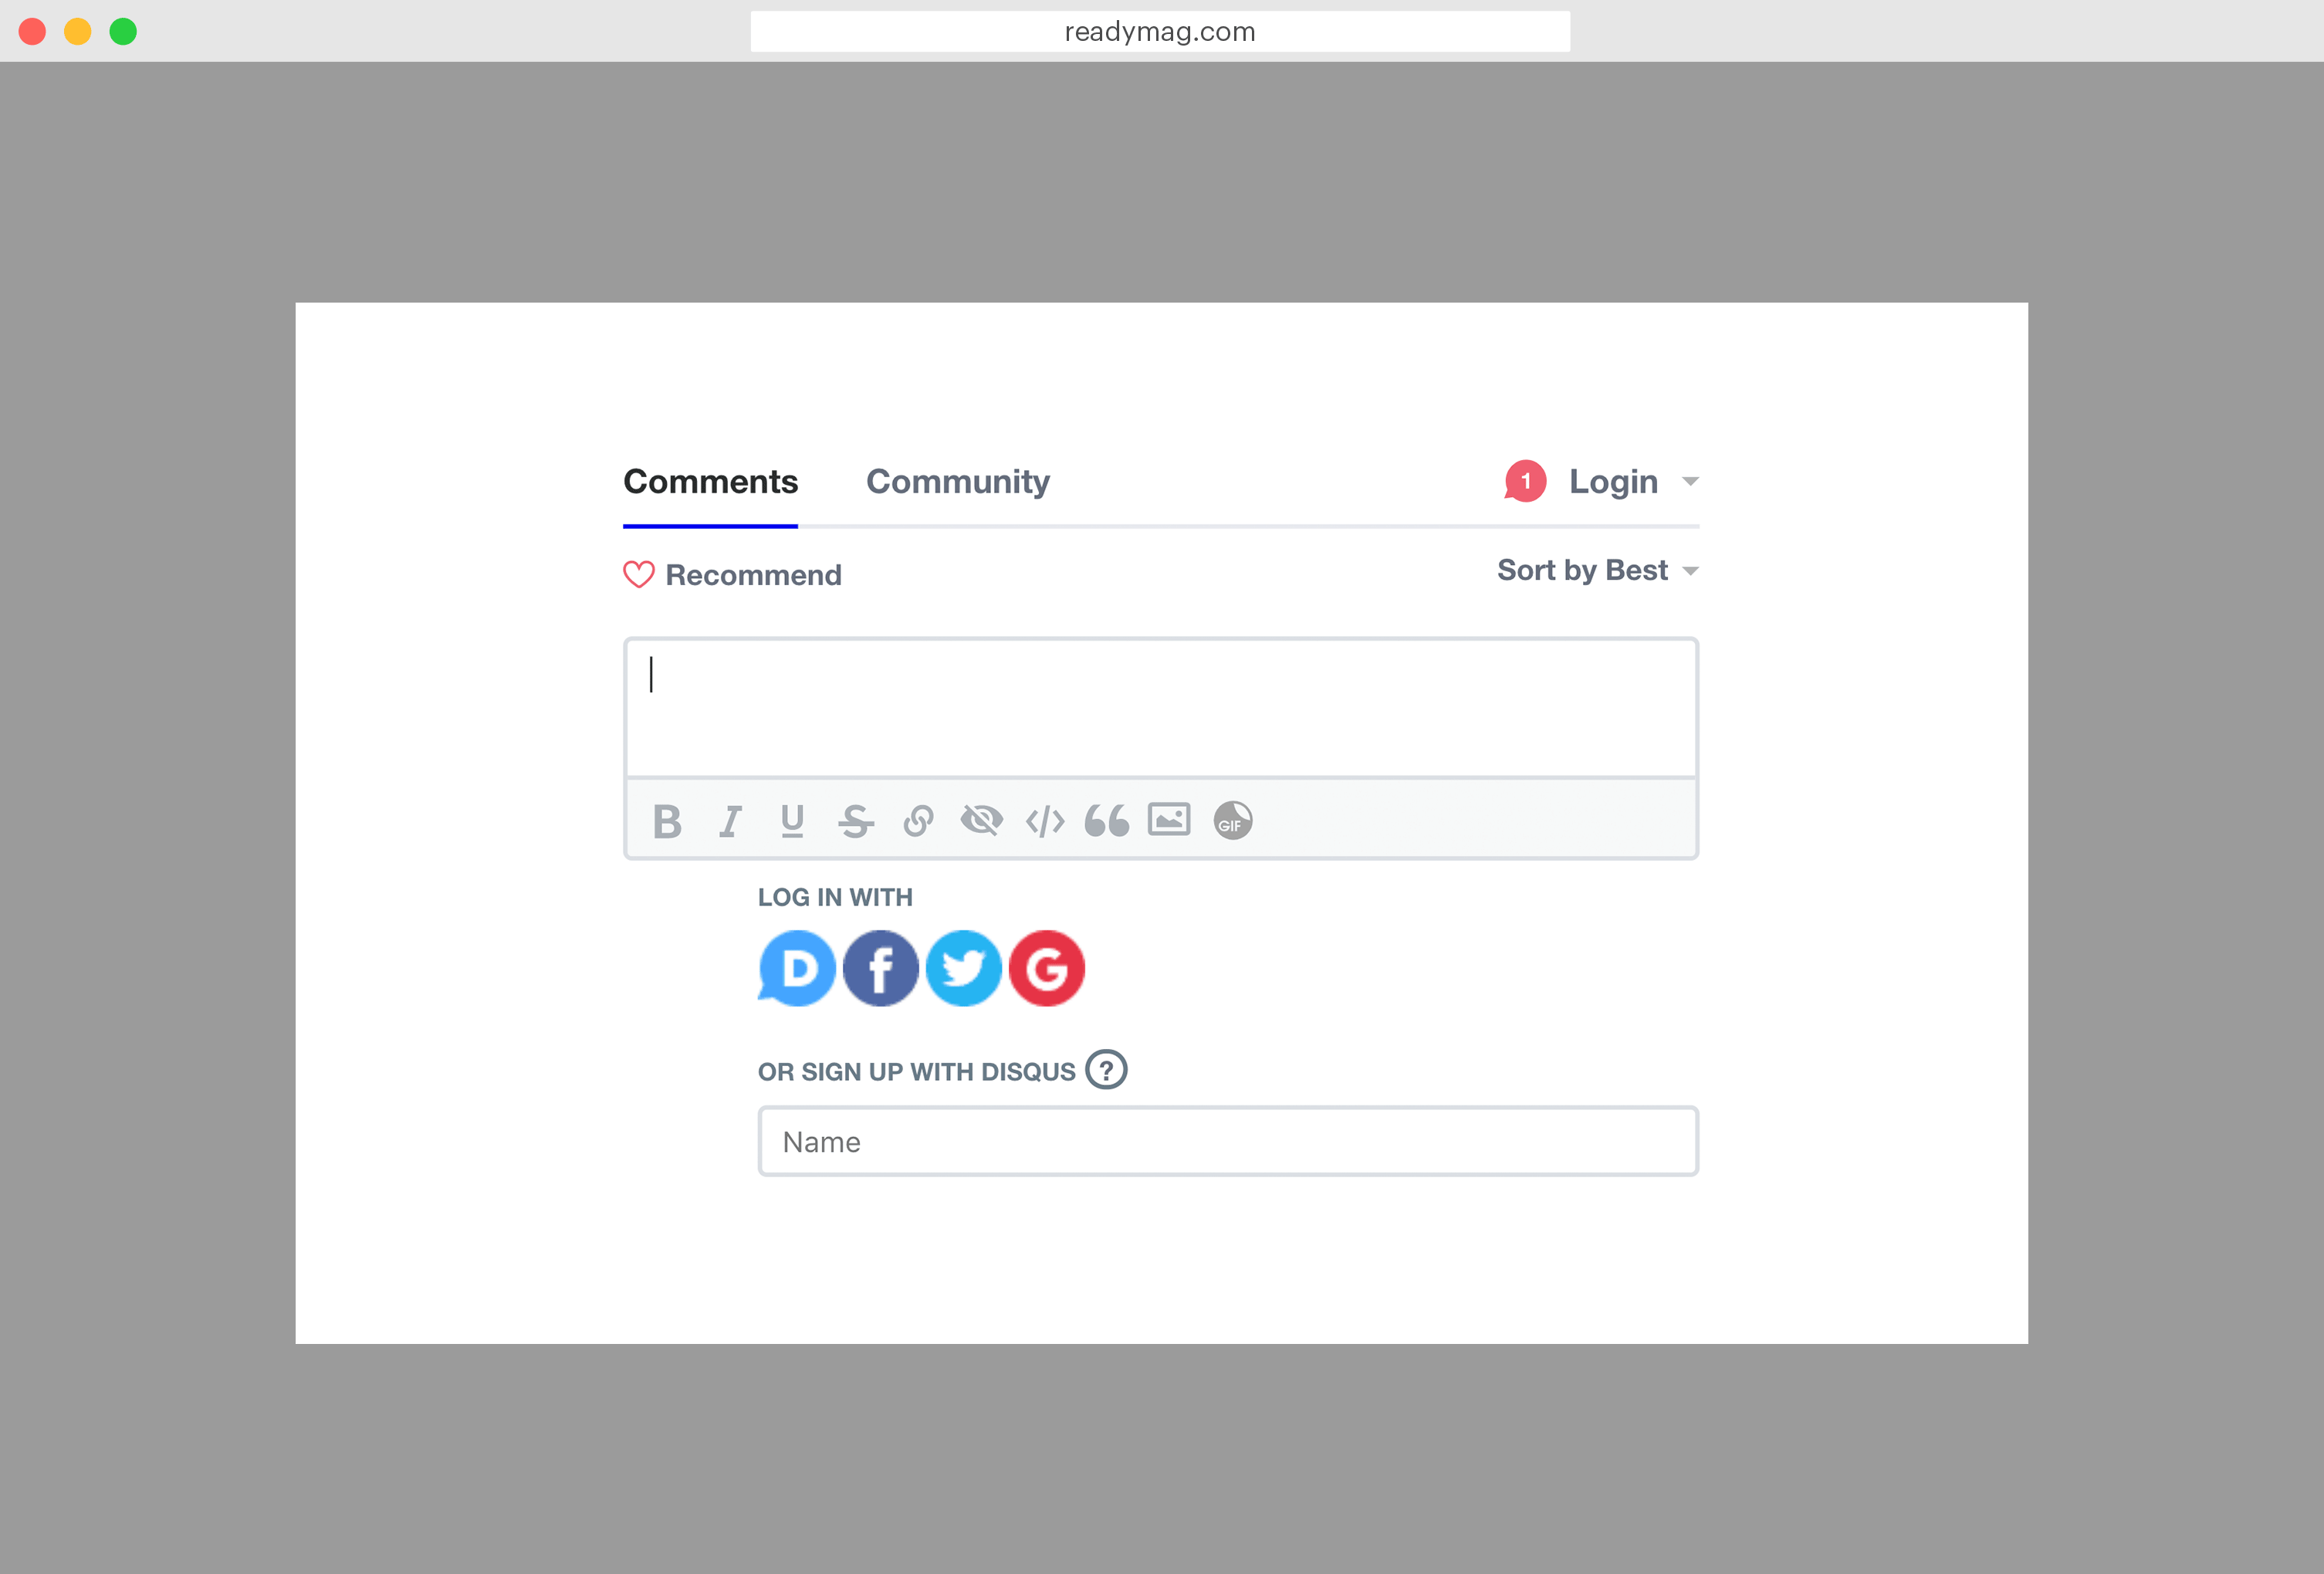Click the Twitter login icon
2324x1574 pixels.
click(x=964, y=968)
